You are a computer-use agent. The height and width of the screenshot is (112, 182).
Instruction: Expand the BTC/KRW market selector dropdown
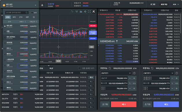[x=35, y=5]
